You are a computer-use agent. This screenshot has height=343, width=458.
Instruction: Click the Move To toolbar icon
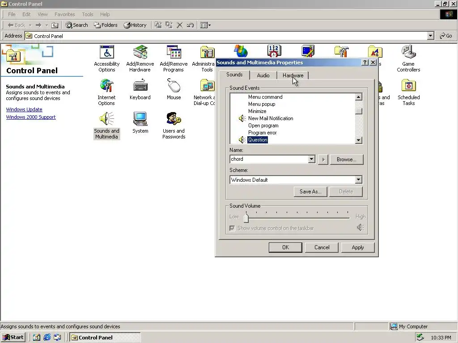[x=158, y=25]
